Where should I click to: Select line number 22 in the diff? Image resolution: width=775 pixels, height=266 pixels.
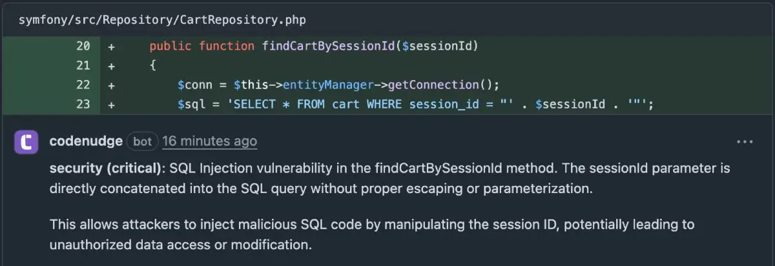pos(83,85)
